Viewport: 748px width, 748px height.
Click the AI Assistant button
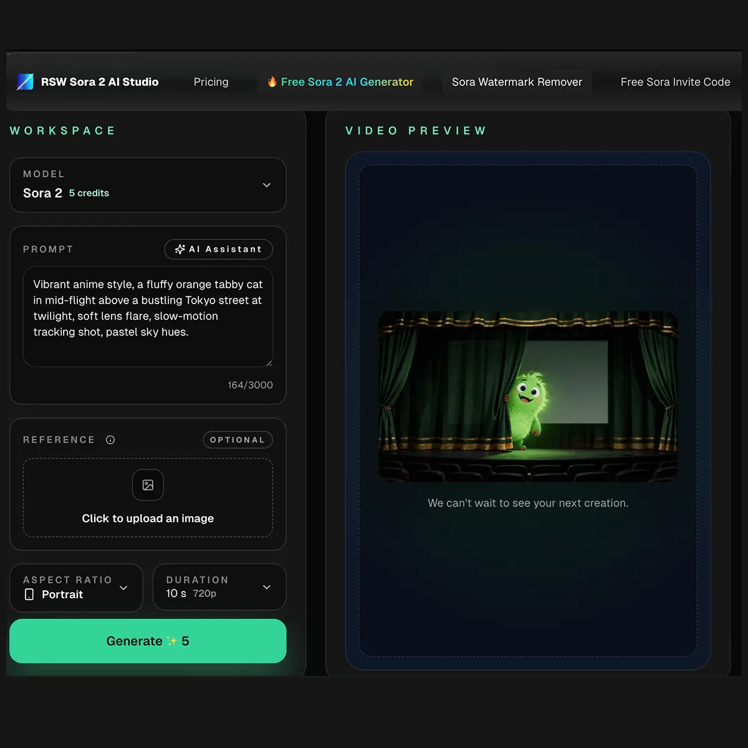point(218,249)
